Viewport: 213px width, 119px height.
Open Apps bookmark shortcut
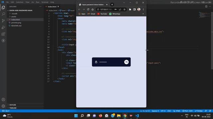tap(82, 14)
